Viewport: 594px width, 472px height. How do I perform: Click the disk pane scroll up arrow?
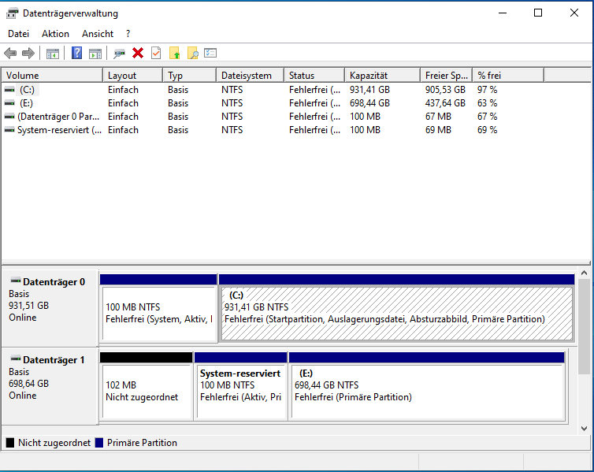[584, 273]
